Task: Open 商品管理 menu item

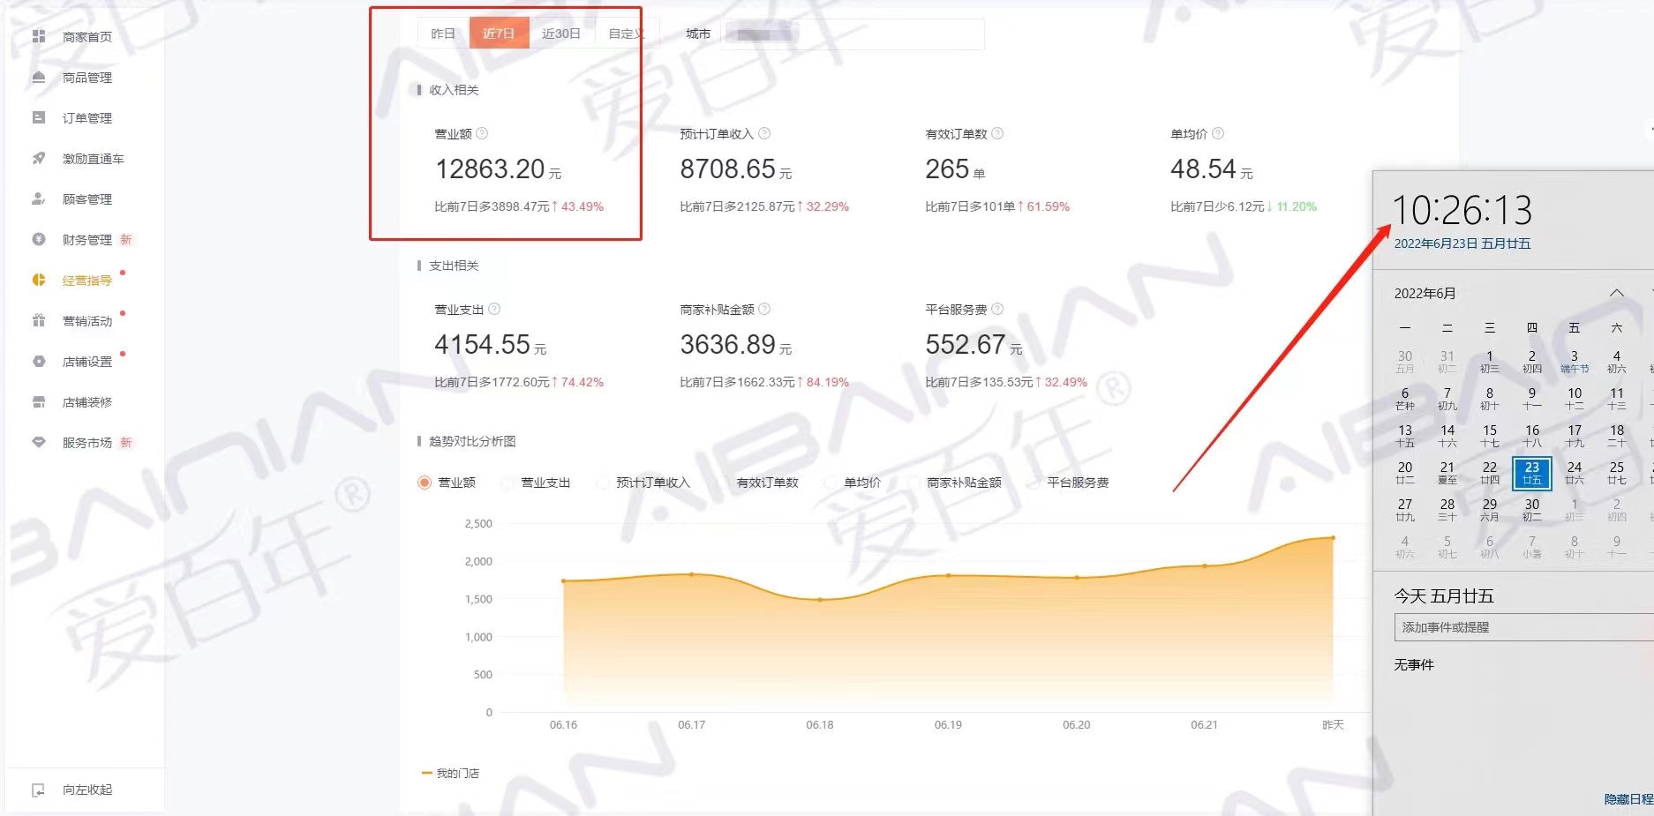Action: click(87, 78)
